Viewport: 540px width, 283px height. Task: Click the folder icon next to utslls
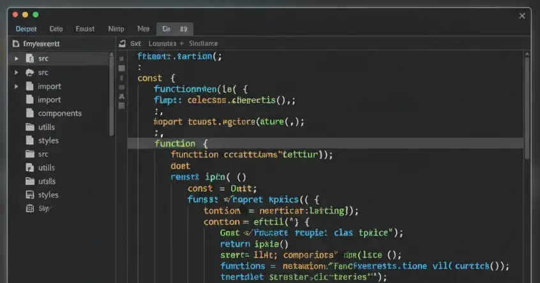coord(30,181)
